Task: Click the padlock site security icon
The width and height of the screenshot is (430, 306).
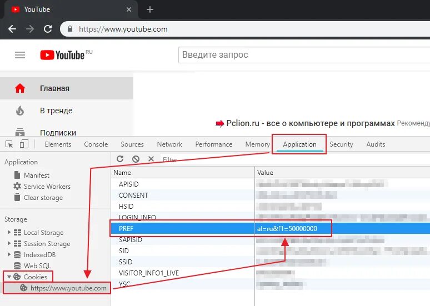Action: tap(70, 29)
